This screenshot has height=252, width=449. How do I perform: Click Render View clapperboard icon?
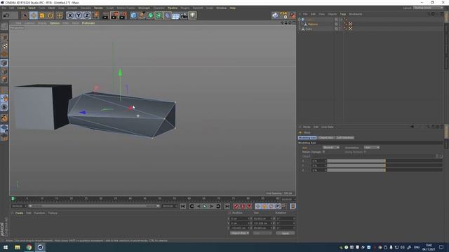click(x=106, y=15)
